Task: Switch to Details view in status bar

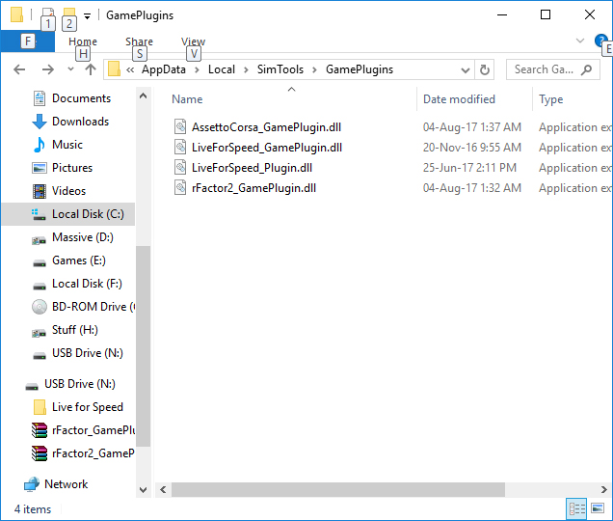Action: tap(576, 508)
